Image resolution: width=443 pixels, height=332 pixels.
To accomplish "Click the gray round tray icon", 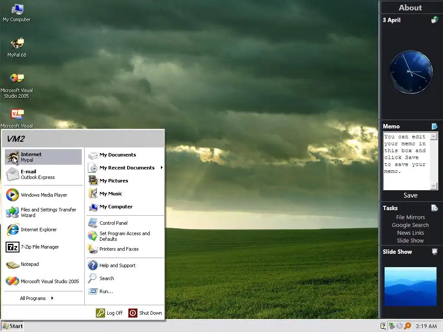I will (x=399, y=326).
